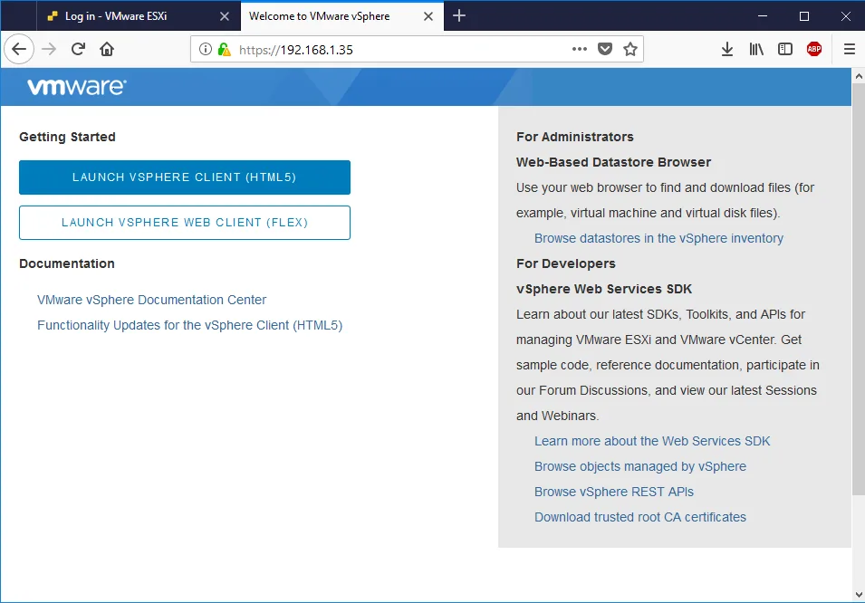Click the vSphere Web Services SDK heading
865x603 pixels.
[x=603, y=289]
